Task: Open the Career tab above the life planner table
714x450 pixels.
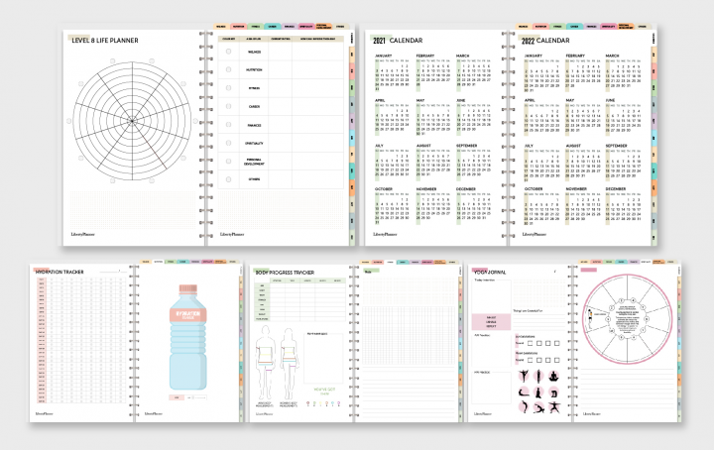Action: (273, 27)
